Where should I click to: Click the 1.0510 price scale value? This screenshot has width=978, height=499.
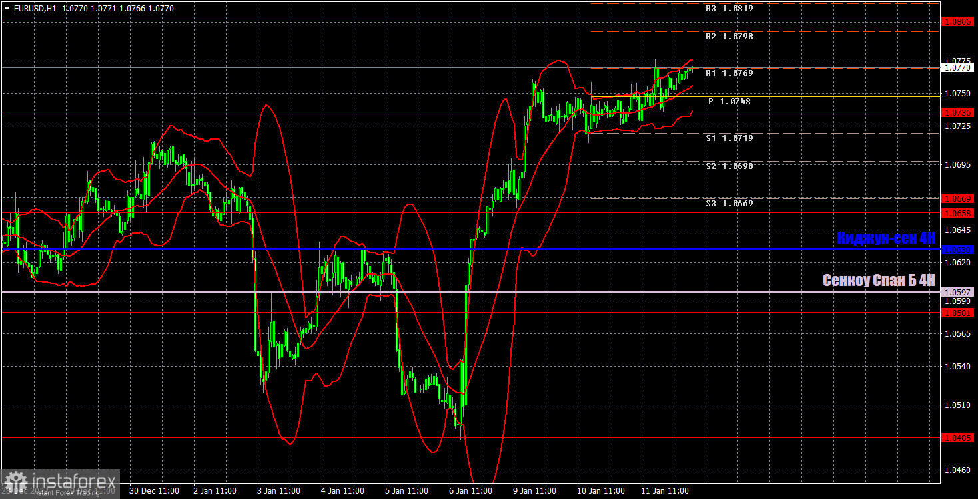pos(959,405)
